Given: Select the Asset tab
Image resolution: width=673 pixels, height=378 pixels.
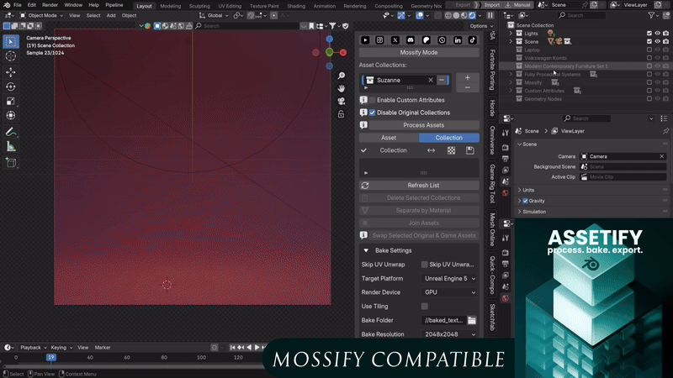Looking at the screenshot, I should (x=389, y=138).
